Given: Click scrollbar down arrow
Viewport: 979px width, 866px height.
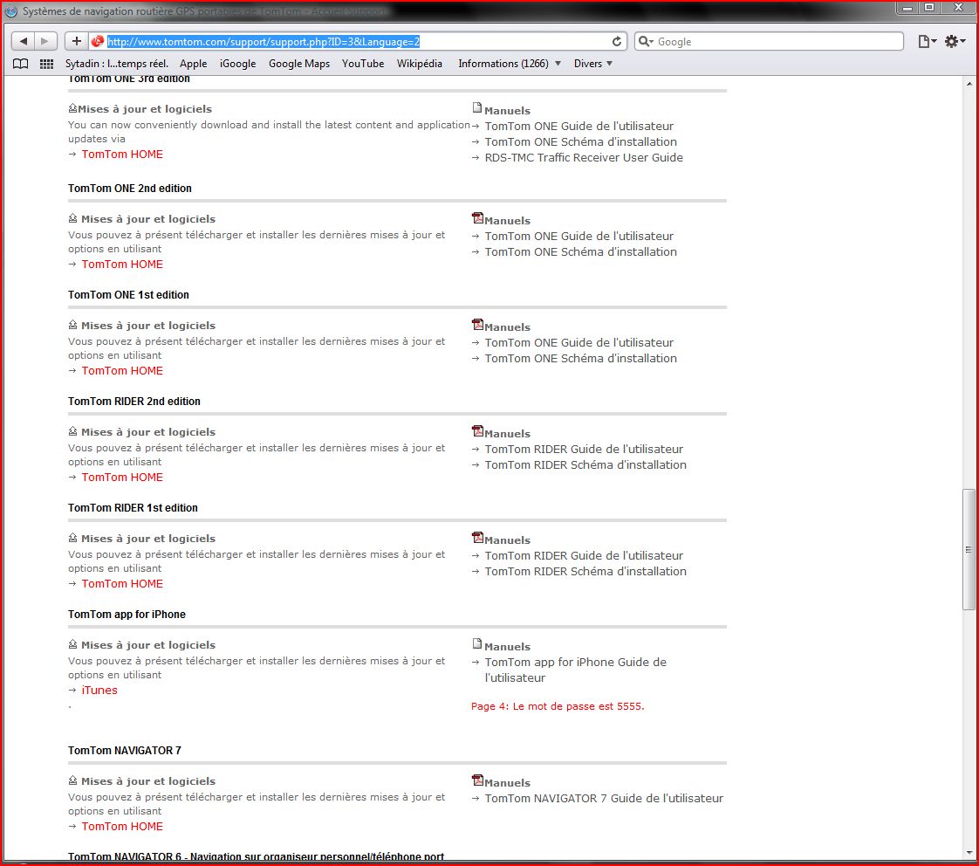Looking at the screenshot, I should pyautogui.click(x=969, y=852).
